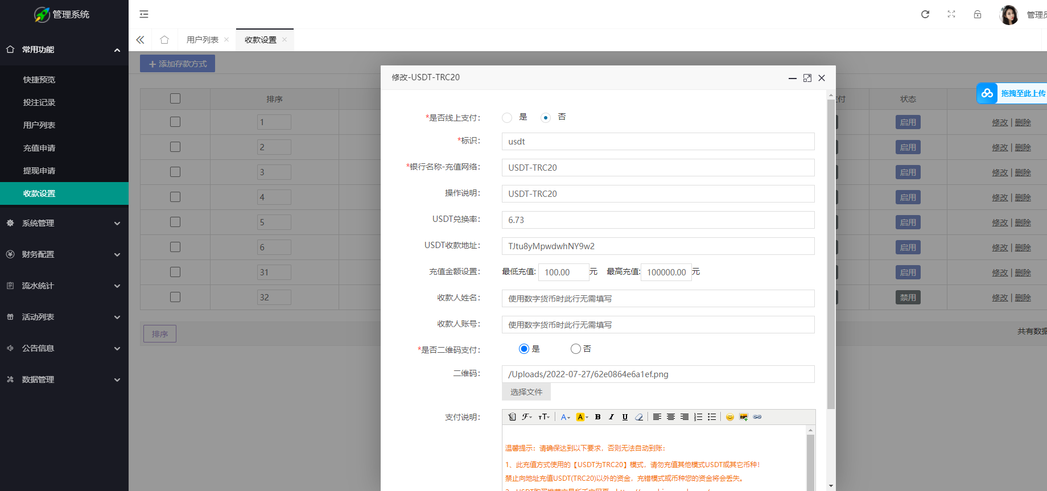The width and height of the screenshot is (1047, 491).
Task: Click the underline formatting icon
Action: tap(625, 417)
